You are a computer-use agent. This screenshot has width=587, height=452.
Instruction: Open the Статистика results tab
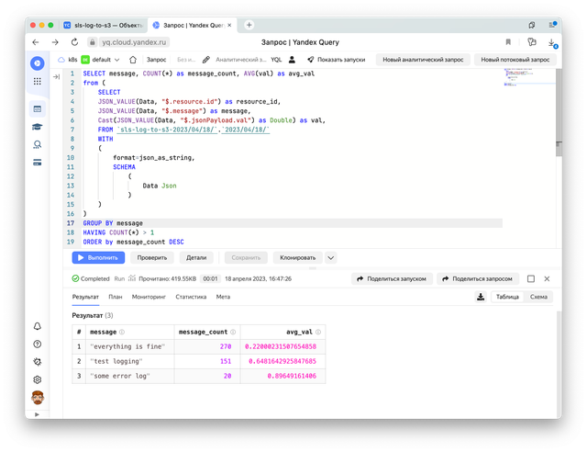(x=191, y=297)
